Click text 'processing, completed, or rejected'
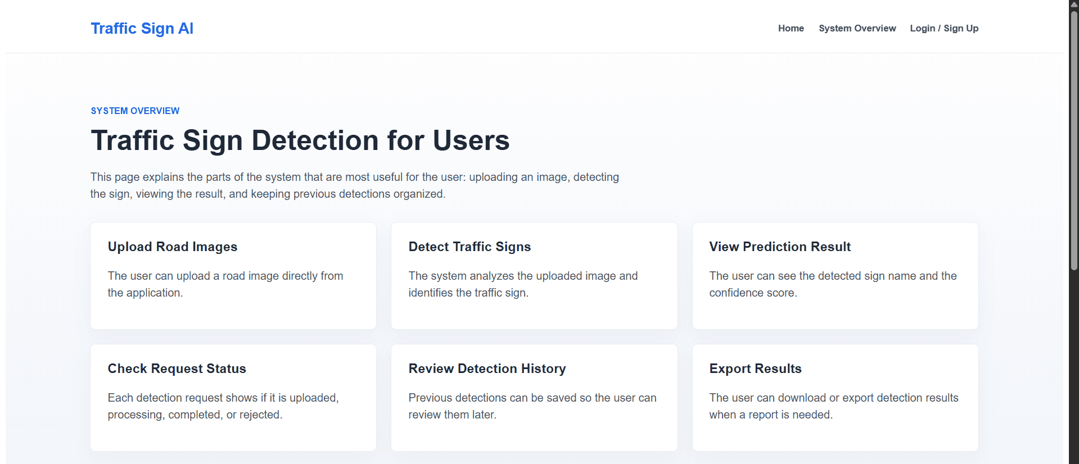 point(194,415)
